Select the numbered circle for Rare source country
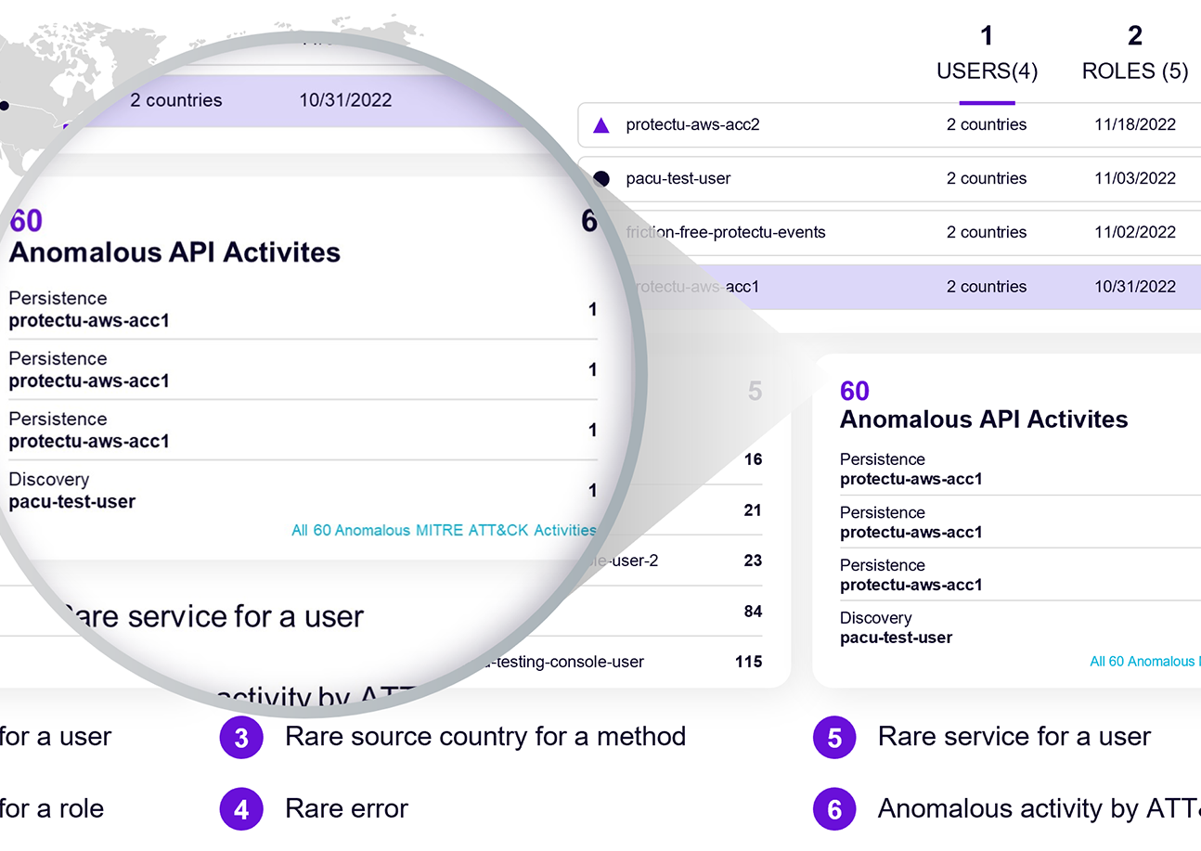1201x851 pixels. pyautogui.click(x=241, y=737)
